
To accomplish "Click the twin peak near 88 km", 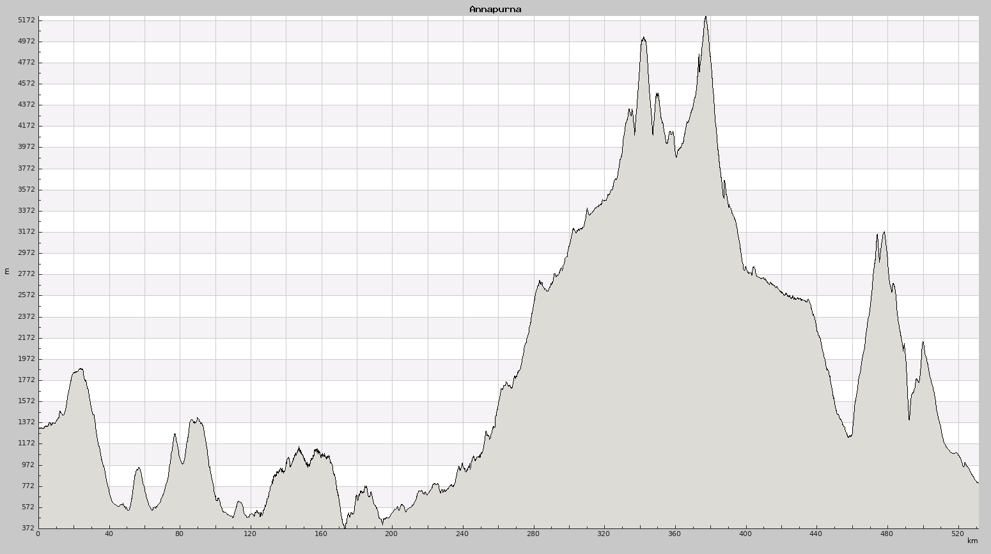I will pyautogui.click(x=198, y=418).
